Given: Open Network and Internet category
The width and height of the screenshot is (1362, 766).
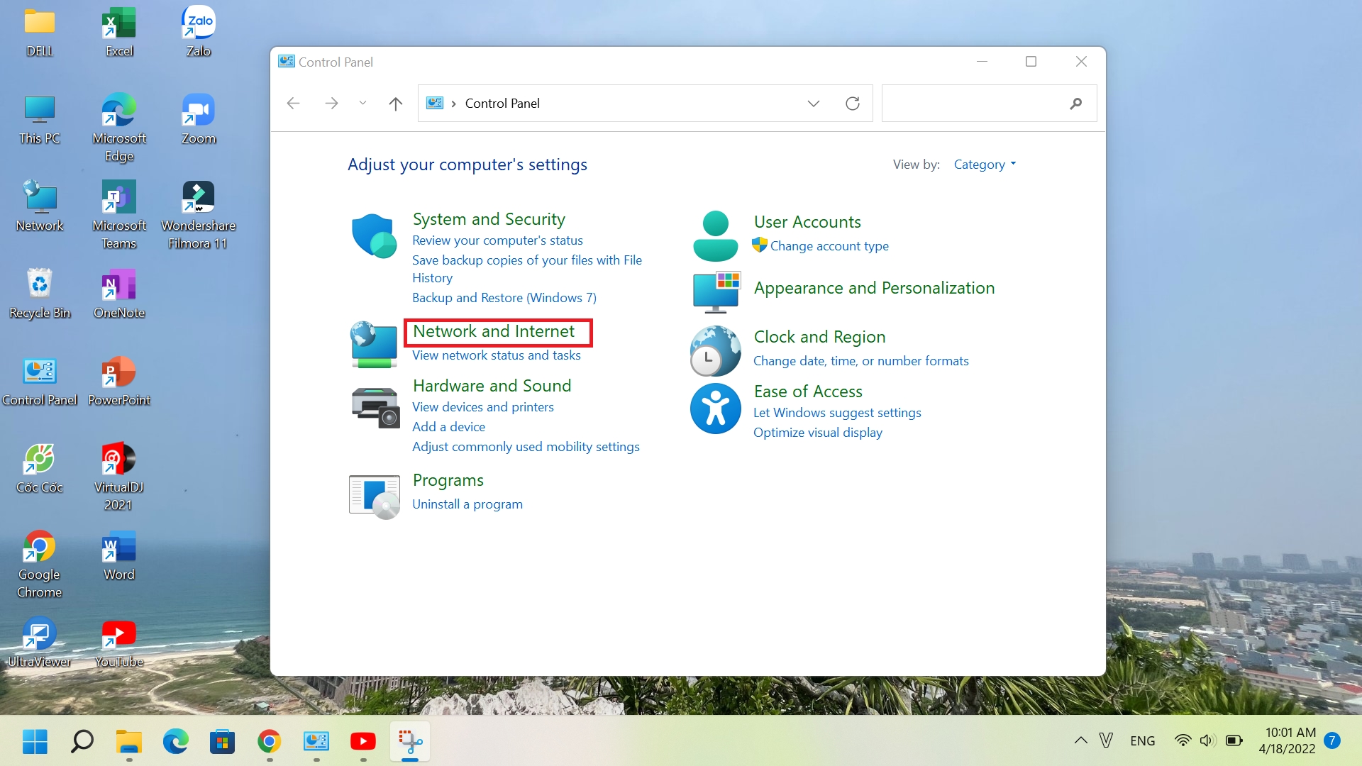Looking at the screenshot, I should 494,331.
